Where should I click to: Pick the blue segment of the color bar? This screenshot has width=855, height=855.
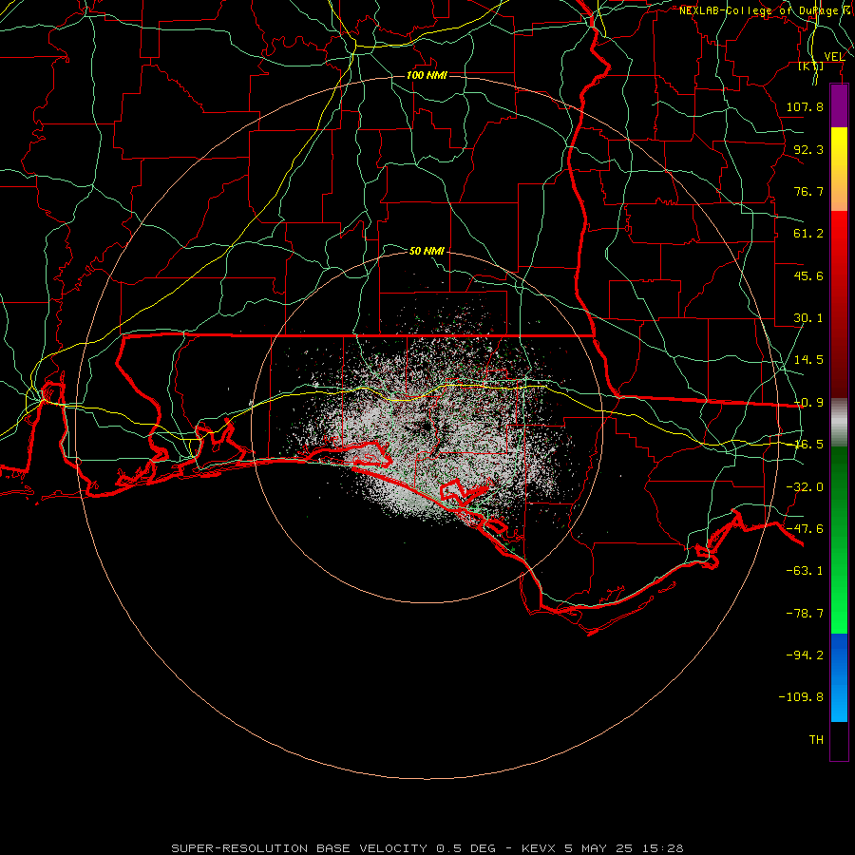pos(839,677)
